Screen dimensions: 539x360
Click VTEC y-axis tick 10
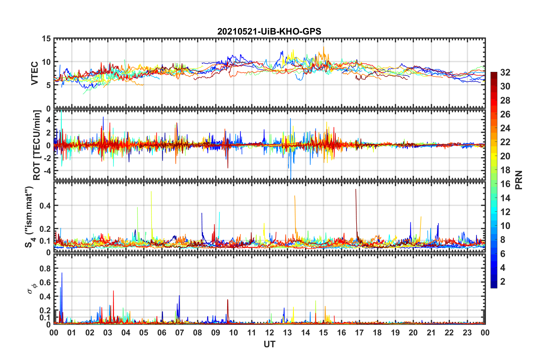(x=46, y=62)
